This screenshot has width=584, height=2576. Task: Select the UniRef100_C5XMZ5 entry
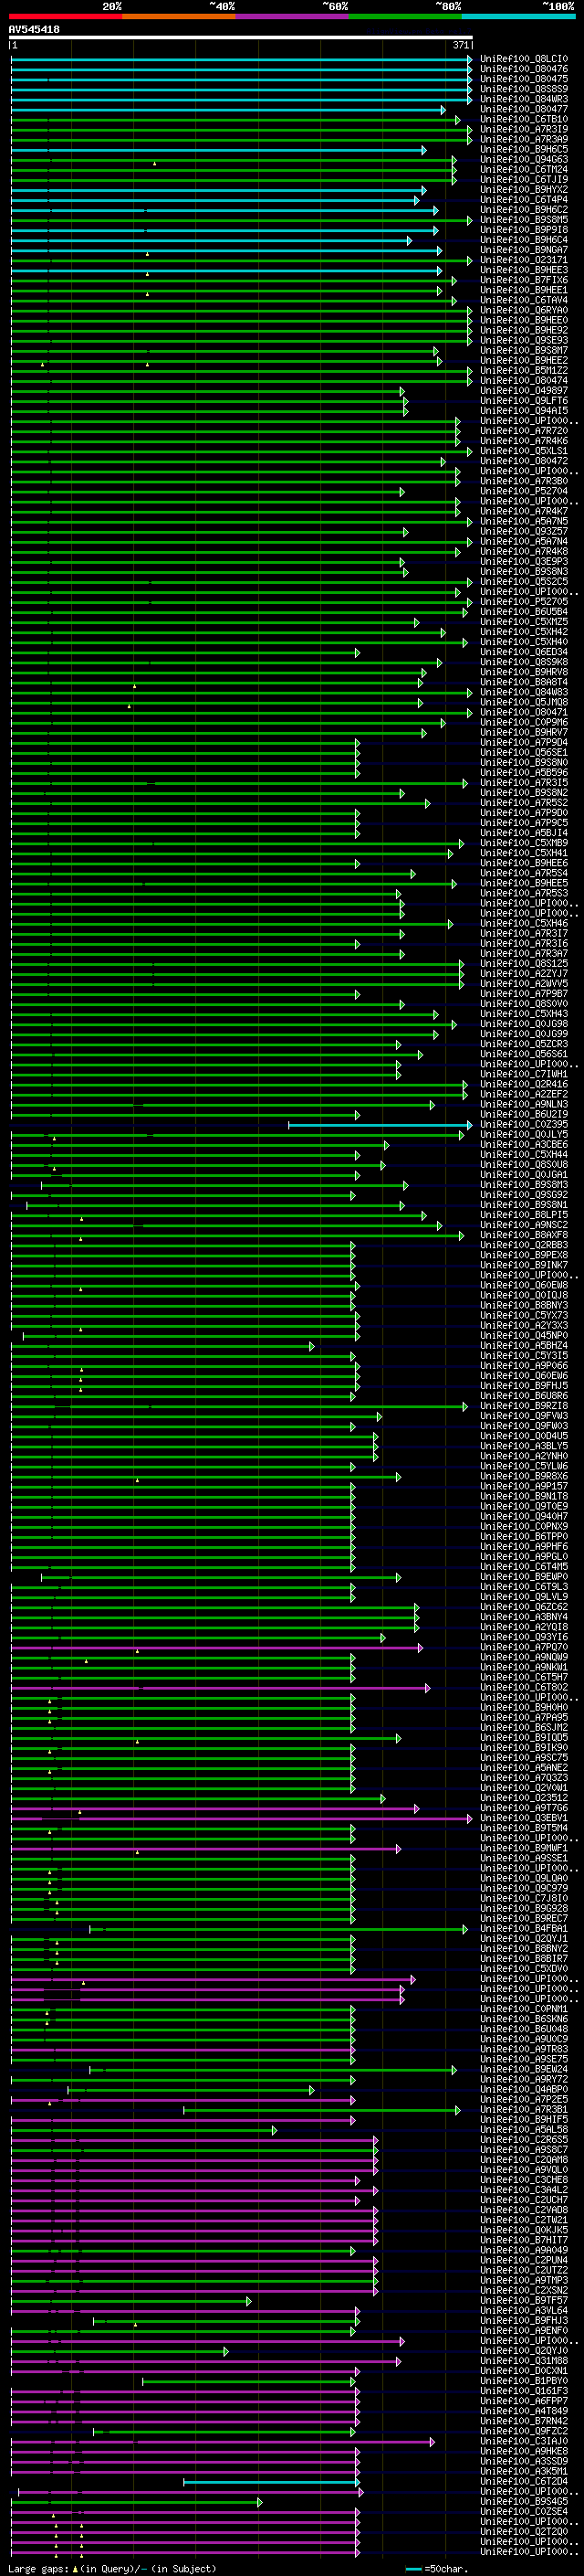[x=524, y=622]
